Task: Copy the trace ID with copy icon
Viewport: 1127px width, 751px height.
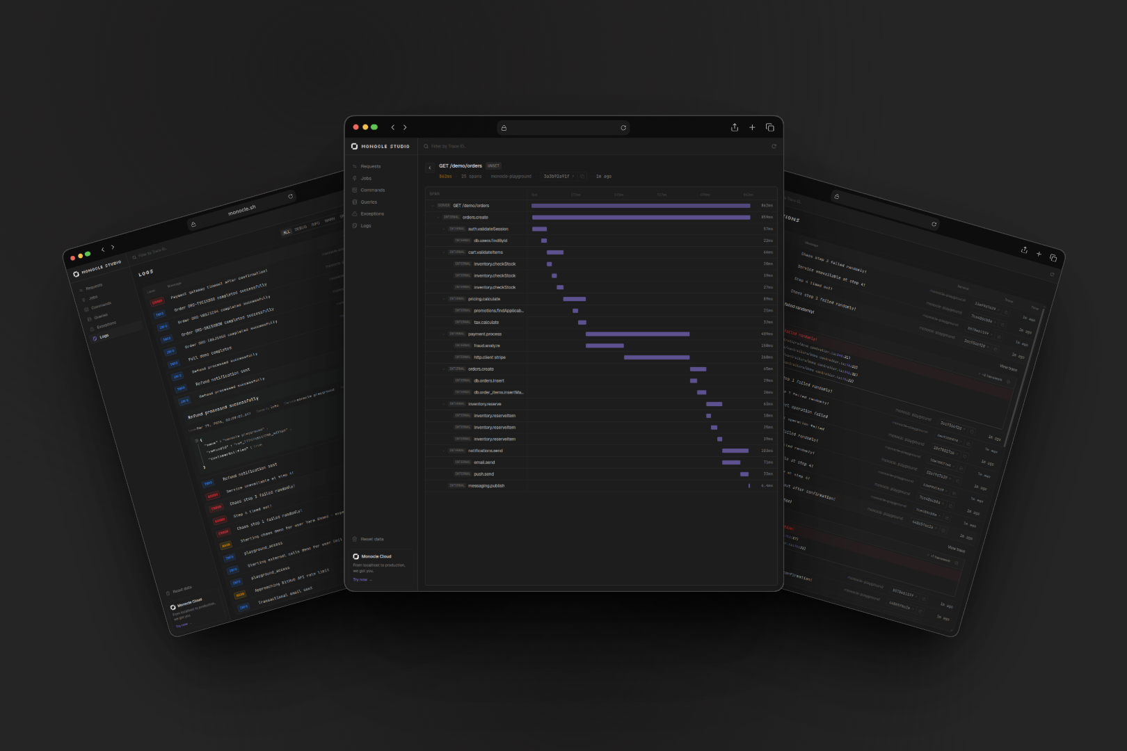Action: pyautogui.click(x=582, y=177)
